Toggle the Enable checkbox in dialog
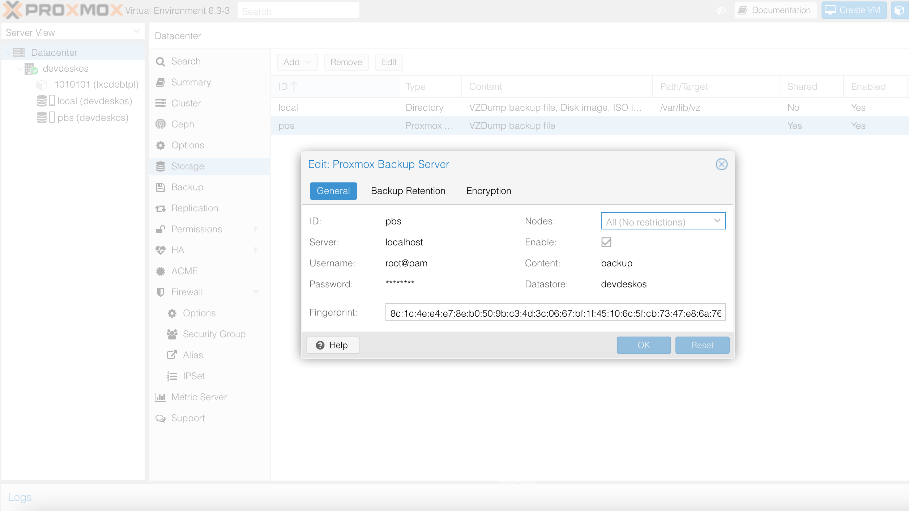This screenshot has width=909, height=511. point(606,242)
